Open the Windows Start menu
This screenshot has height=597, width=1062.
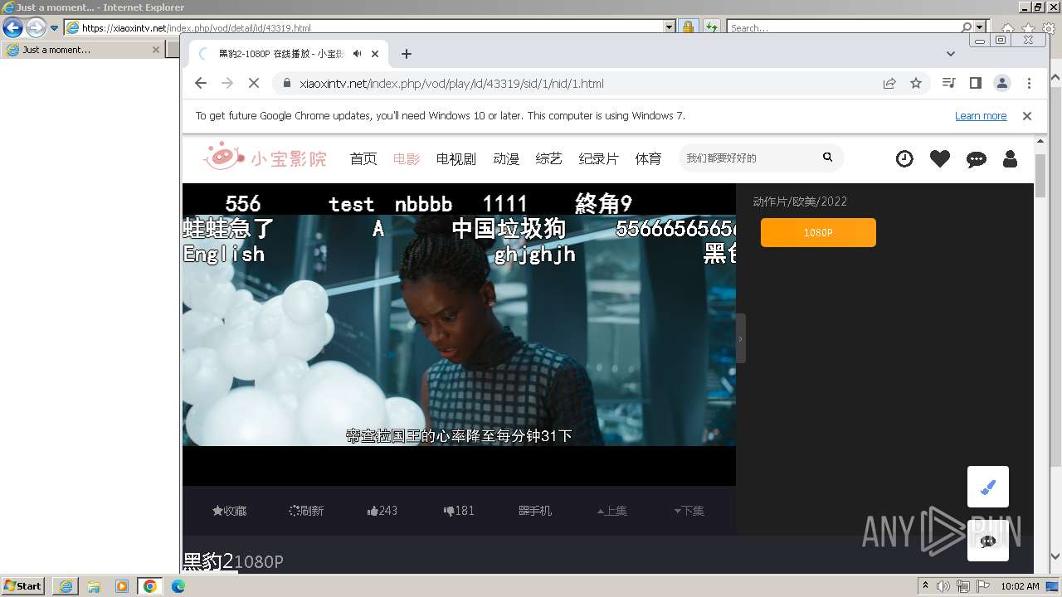point(22,586)
